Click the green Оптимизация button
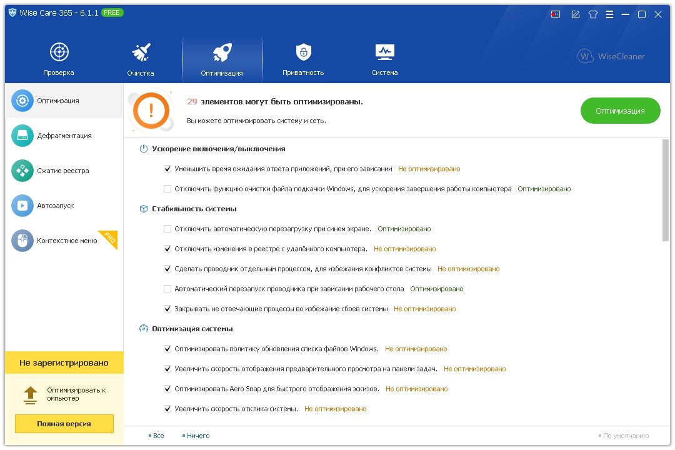 click(620, 111)
